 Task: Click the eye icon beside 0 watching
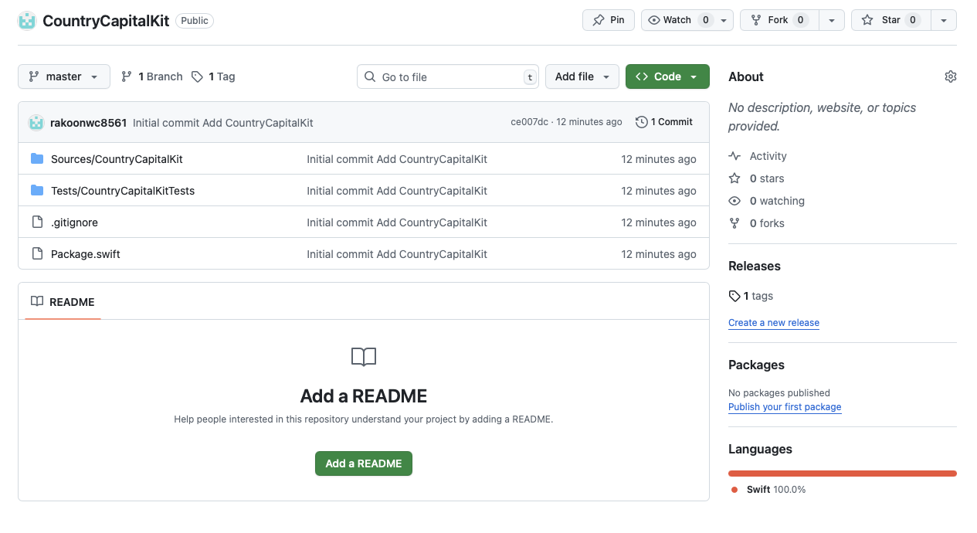coord(734,200)
